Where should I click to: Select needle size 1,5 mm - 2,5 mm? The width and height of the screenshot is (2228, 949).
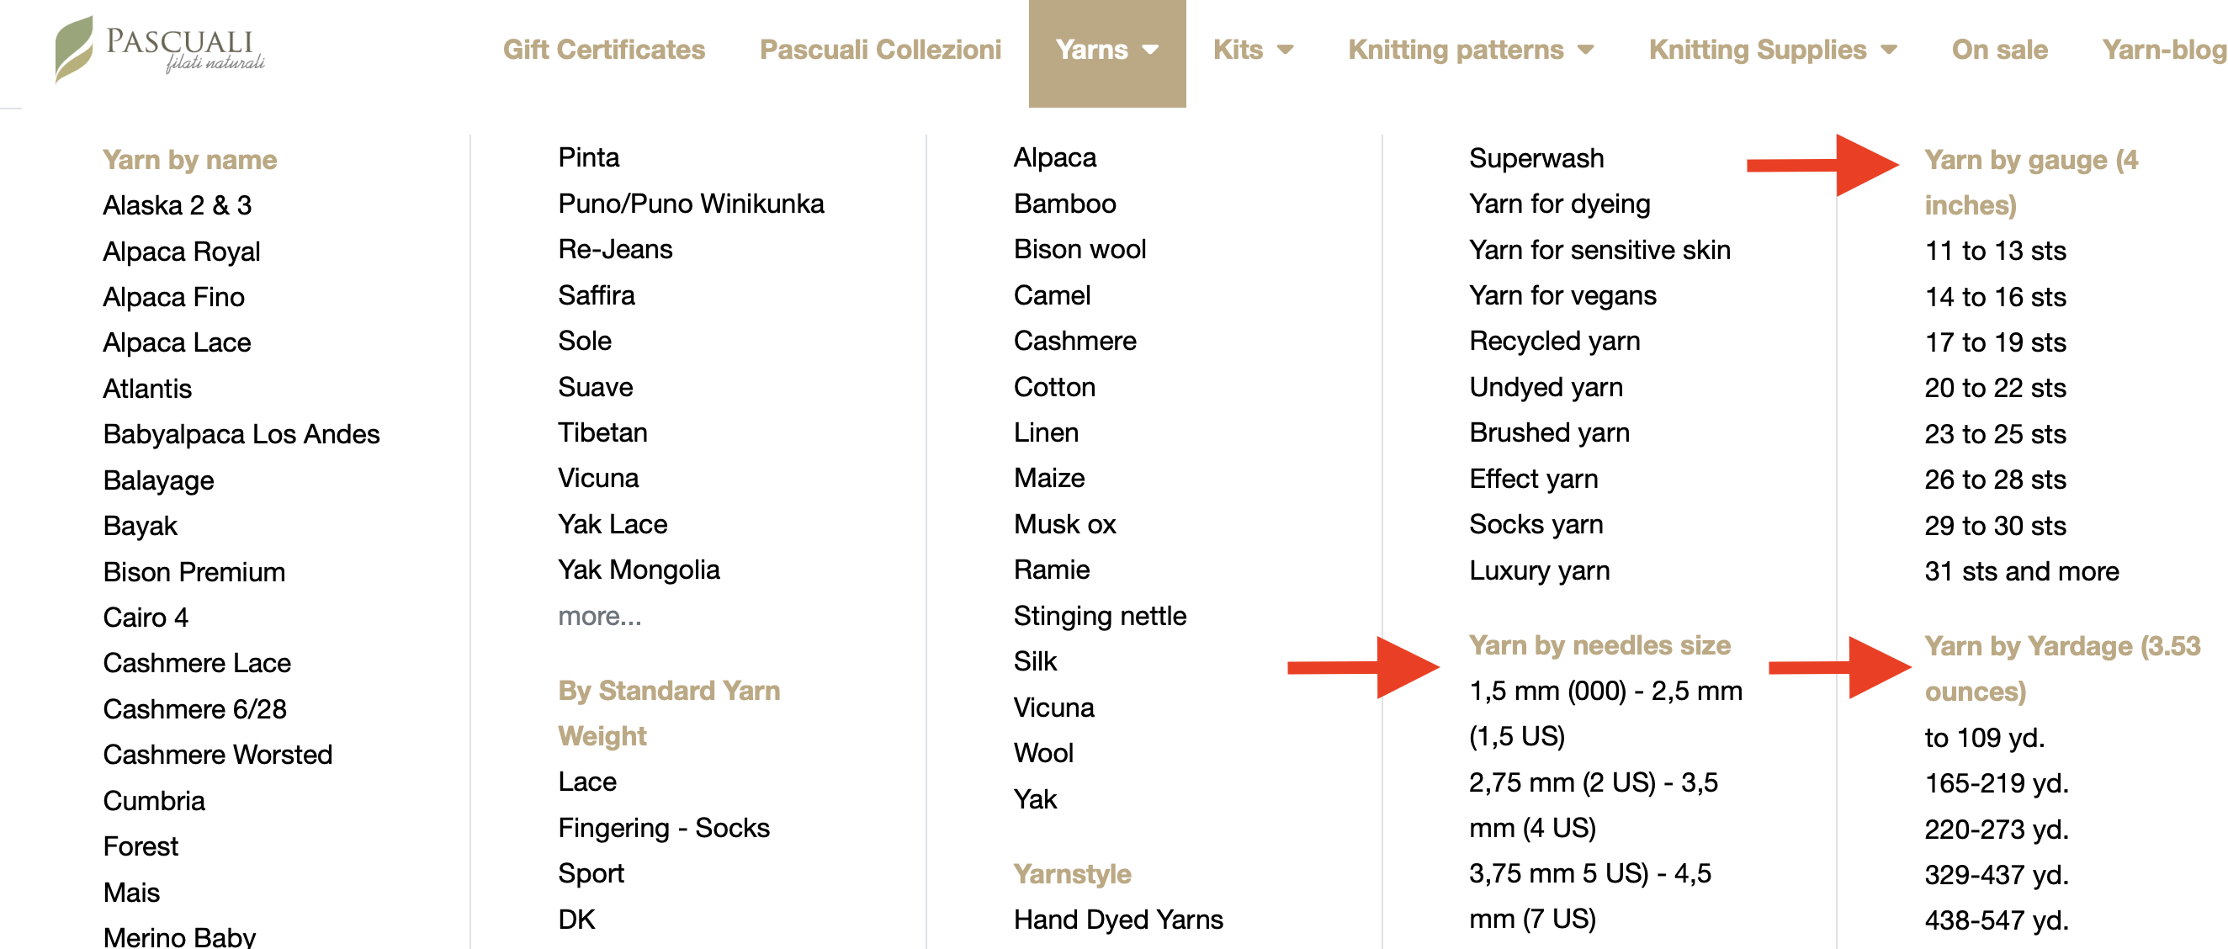click(x=1605, y=713)
